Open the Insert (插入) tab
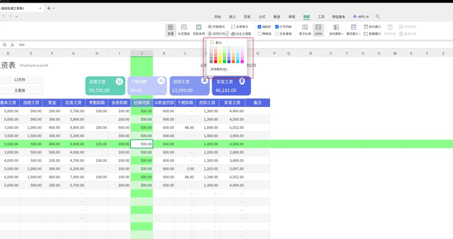The image size is (453, 239). point(232,17)
